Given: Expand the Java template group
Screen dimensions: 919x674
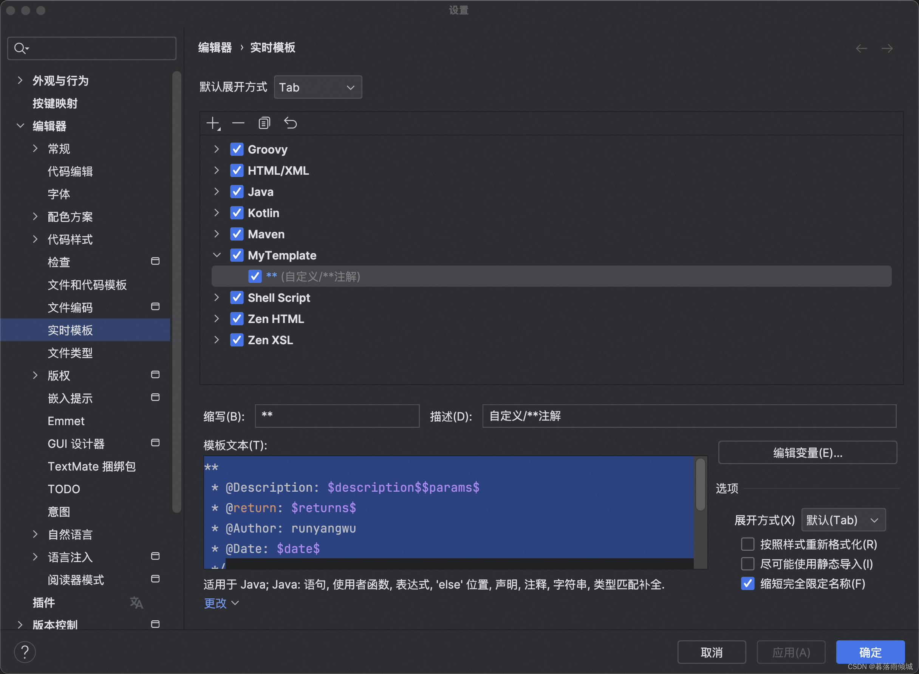Looking at the screenshot, I should 217,192.
